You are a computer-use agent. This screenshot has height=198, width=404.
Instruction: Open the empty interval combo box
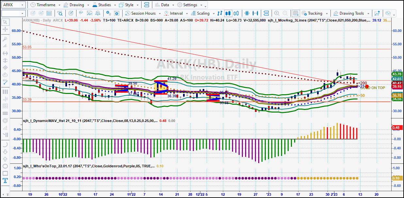13,13
